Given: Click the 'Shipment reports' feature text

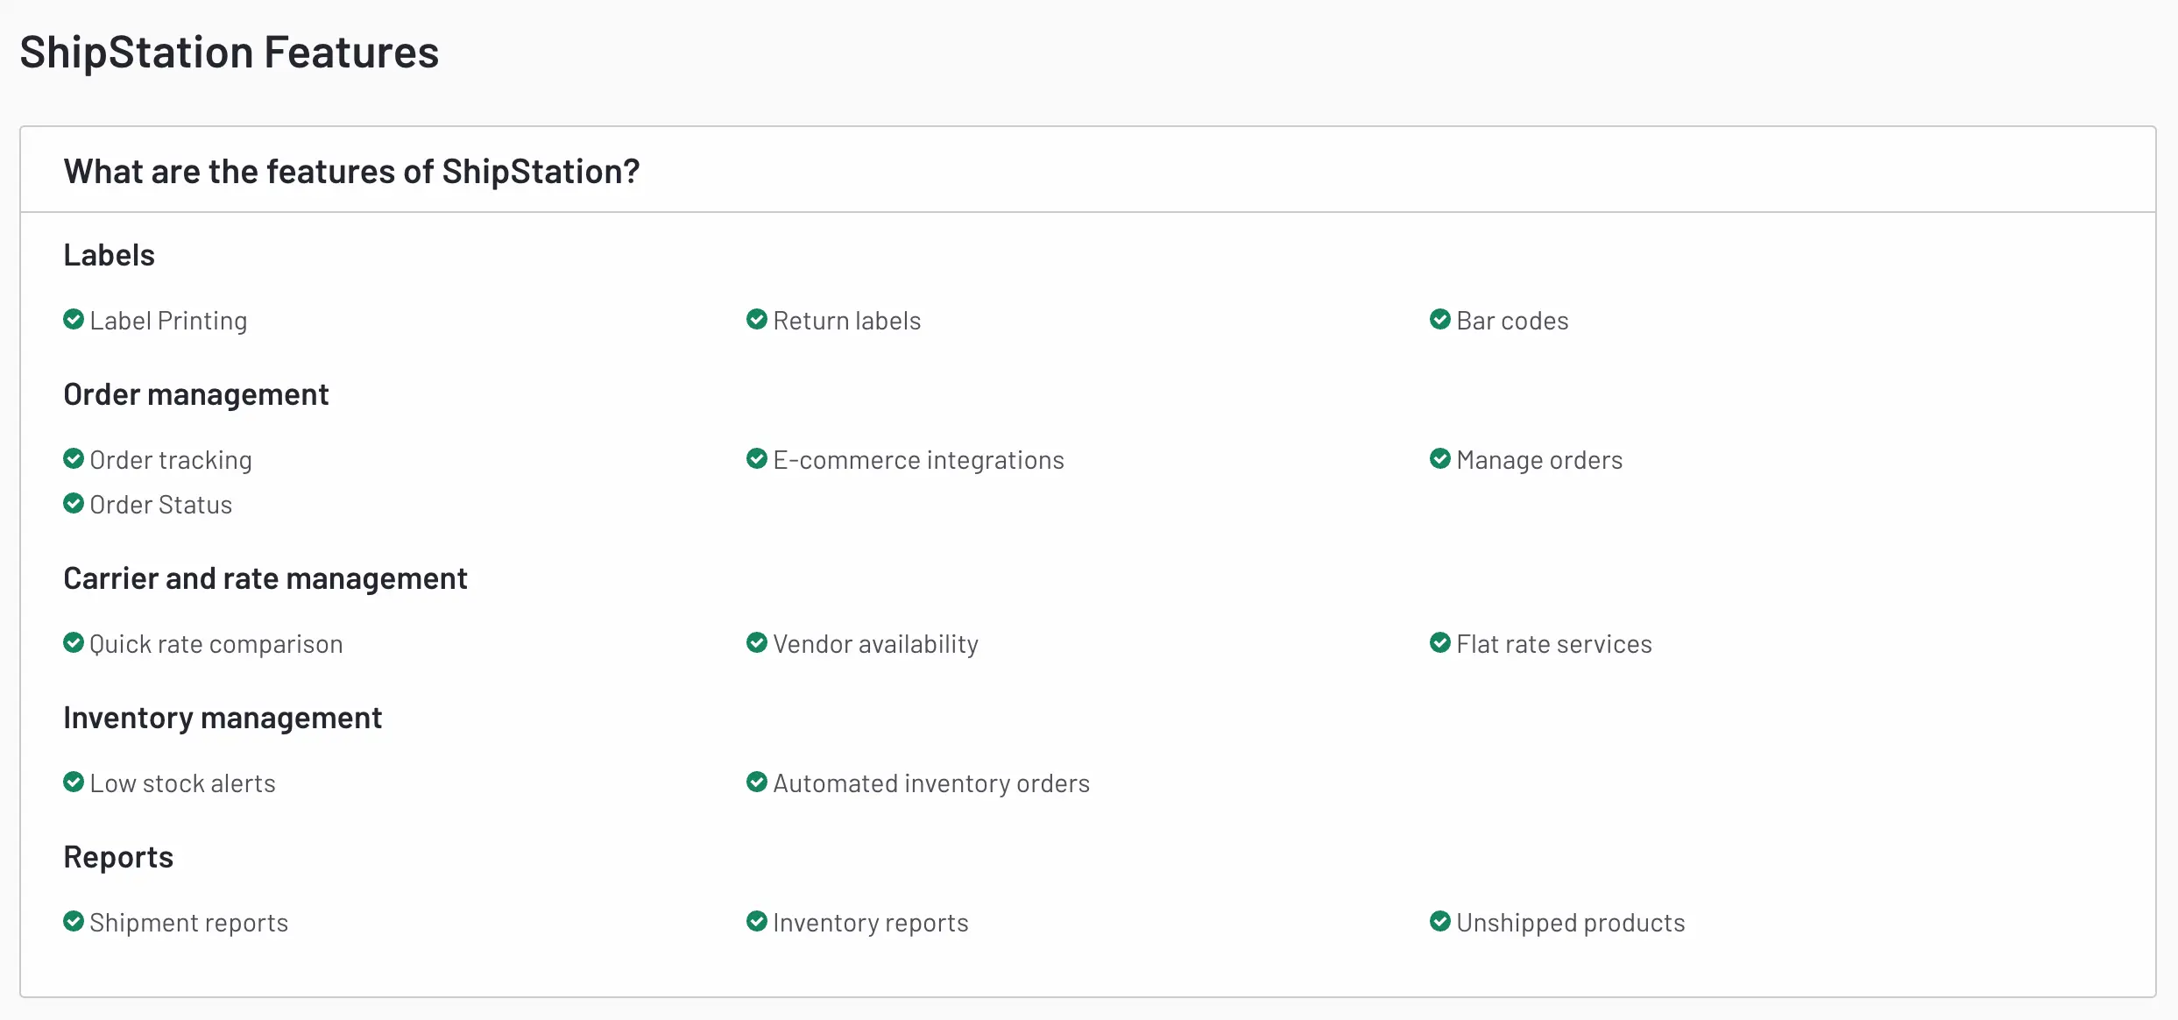Looking at the screenshot, I should (188, 923).
